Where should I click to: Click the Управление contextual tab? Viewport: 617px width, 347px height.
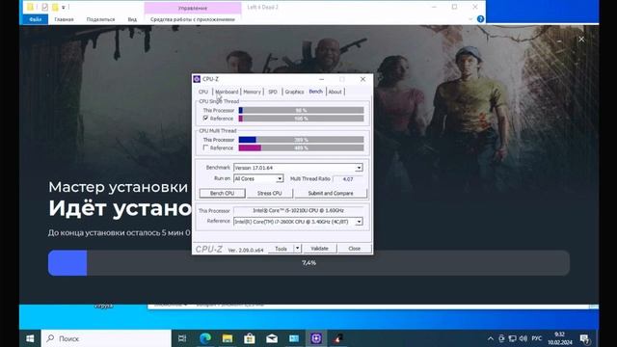click(x=193, y=8)
